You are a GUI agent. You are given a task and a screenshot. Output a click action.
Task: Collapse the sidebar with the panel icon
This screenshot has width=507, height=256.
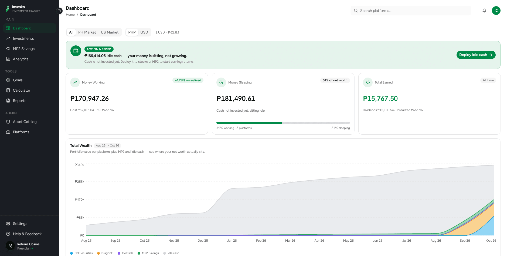click(59, 11)
